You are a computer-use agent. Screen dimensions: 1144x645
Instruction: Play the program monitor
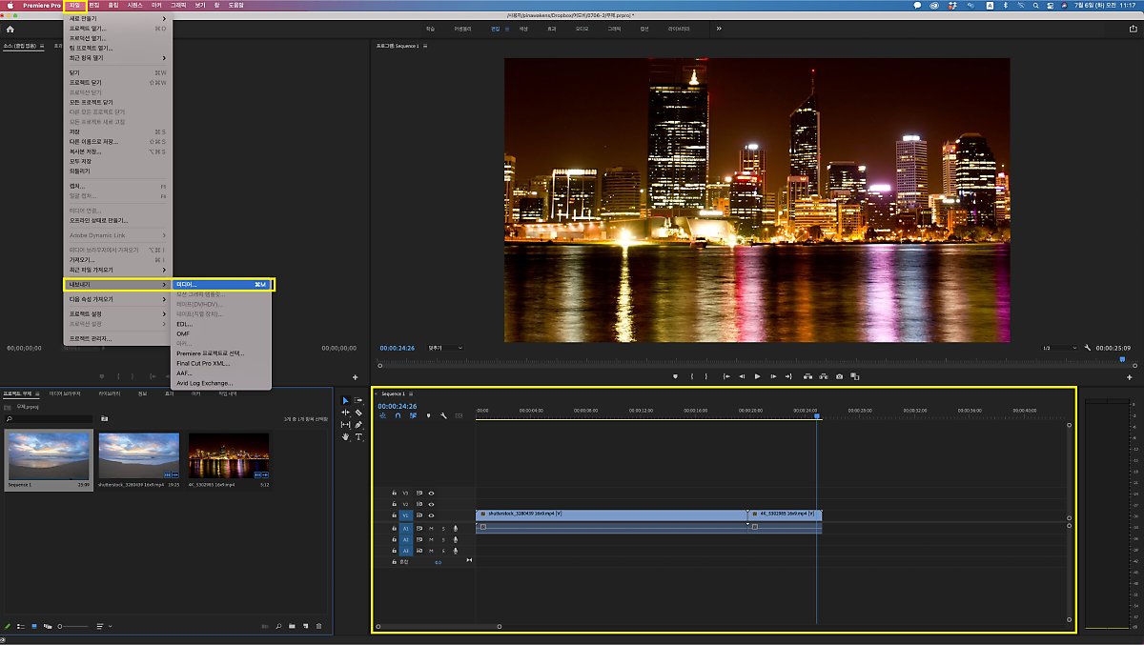pos(758,376)
